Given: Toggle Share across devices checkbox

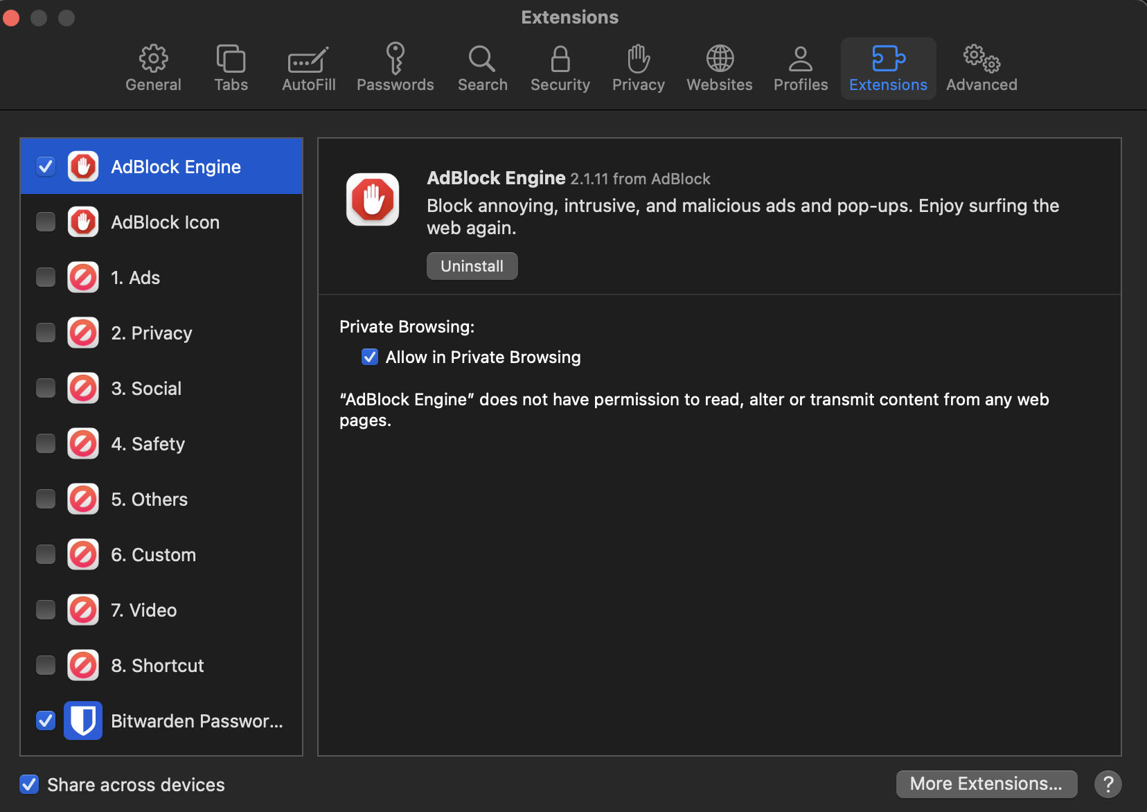Looking at the screenshot, I should (x=29, y=784).
